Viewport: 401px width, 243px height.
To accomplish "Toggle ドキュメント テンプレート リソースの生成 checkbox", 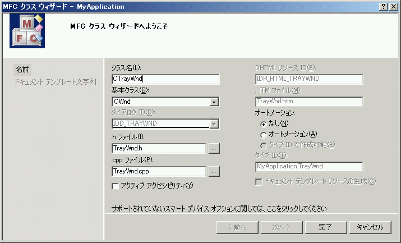I will pos(259,182).
